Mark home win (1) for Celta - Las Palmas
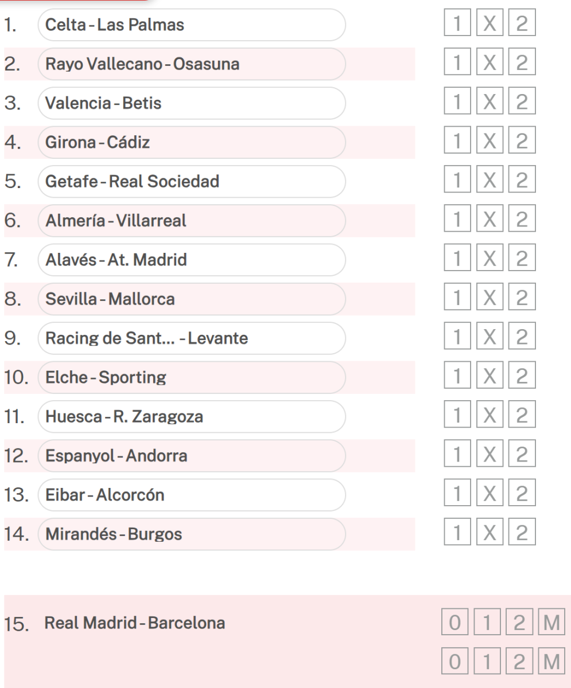 457,26
